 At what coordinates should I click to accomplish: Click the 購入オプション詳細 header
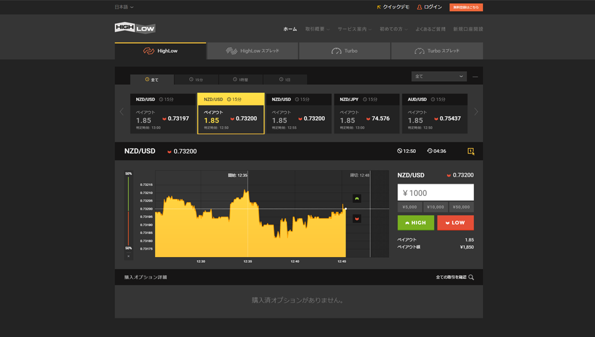tap(146, 277)
